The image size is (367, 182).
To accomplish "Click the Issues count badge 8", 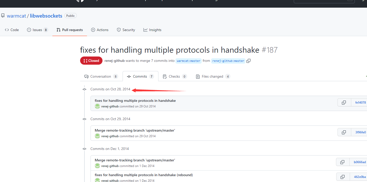I will [x=46, y=30].
